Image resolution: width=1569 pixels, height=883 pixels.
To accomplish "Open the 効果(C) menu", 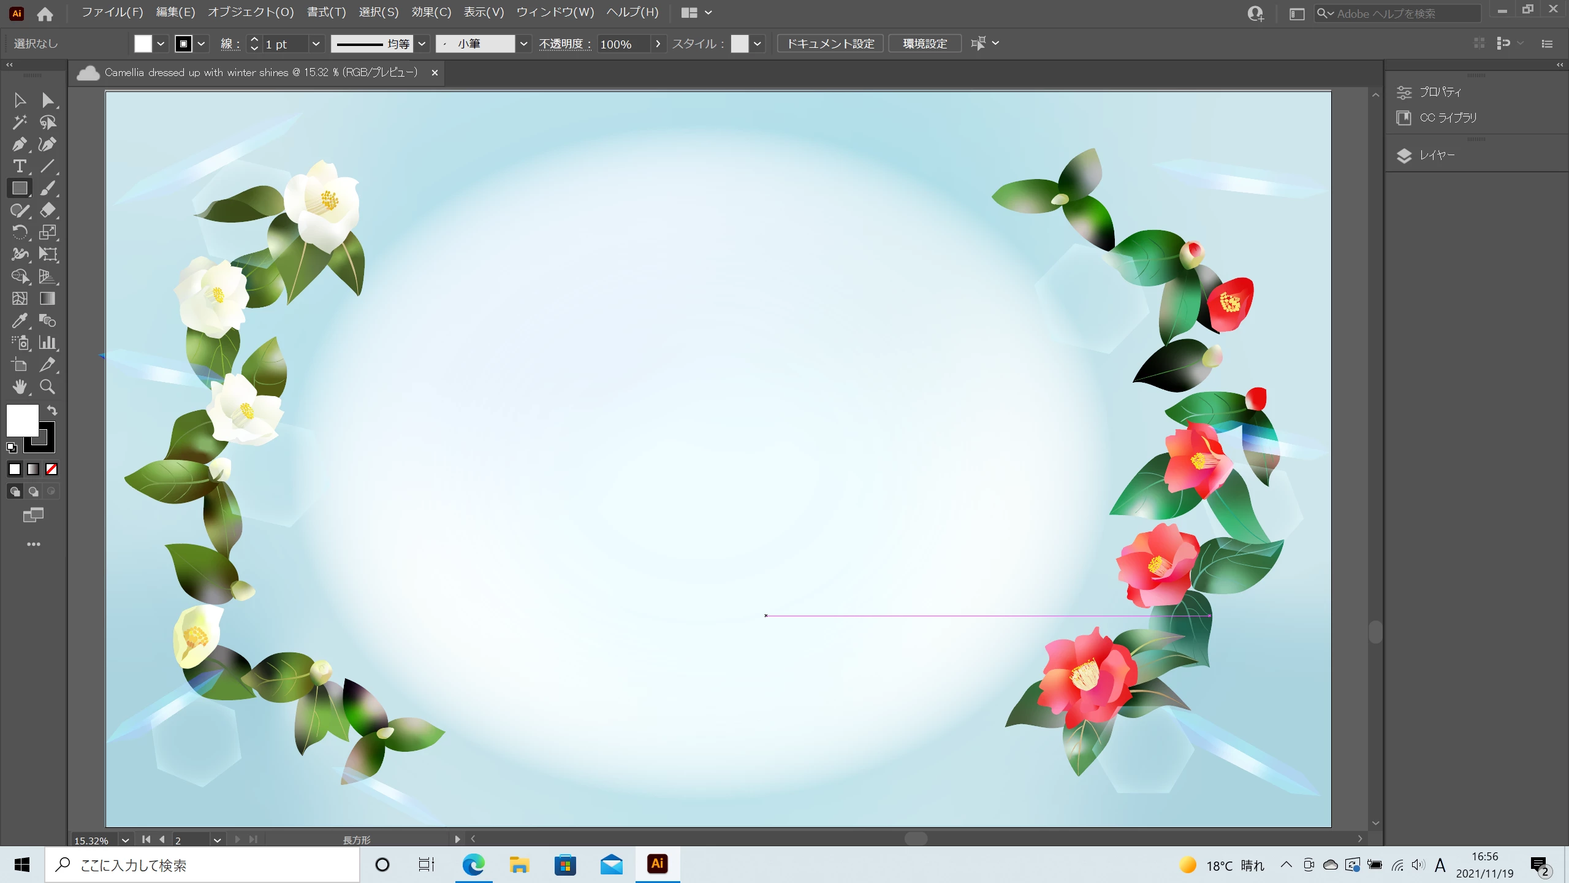I will pyautogui.click(x=431, y=12).
